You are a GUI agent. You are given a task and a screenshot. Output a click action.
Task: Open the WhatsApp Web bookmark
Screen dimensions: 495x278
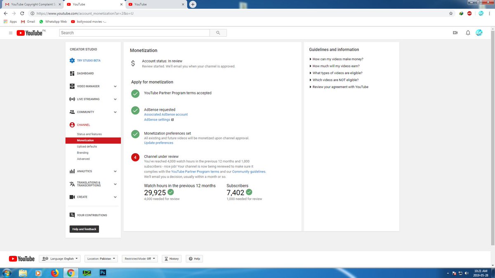53,21
